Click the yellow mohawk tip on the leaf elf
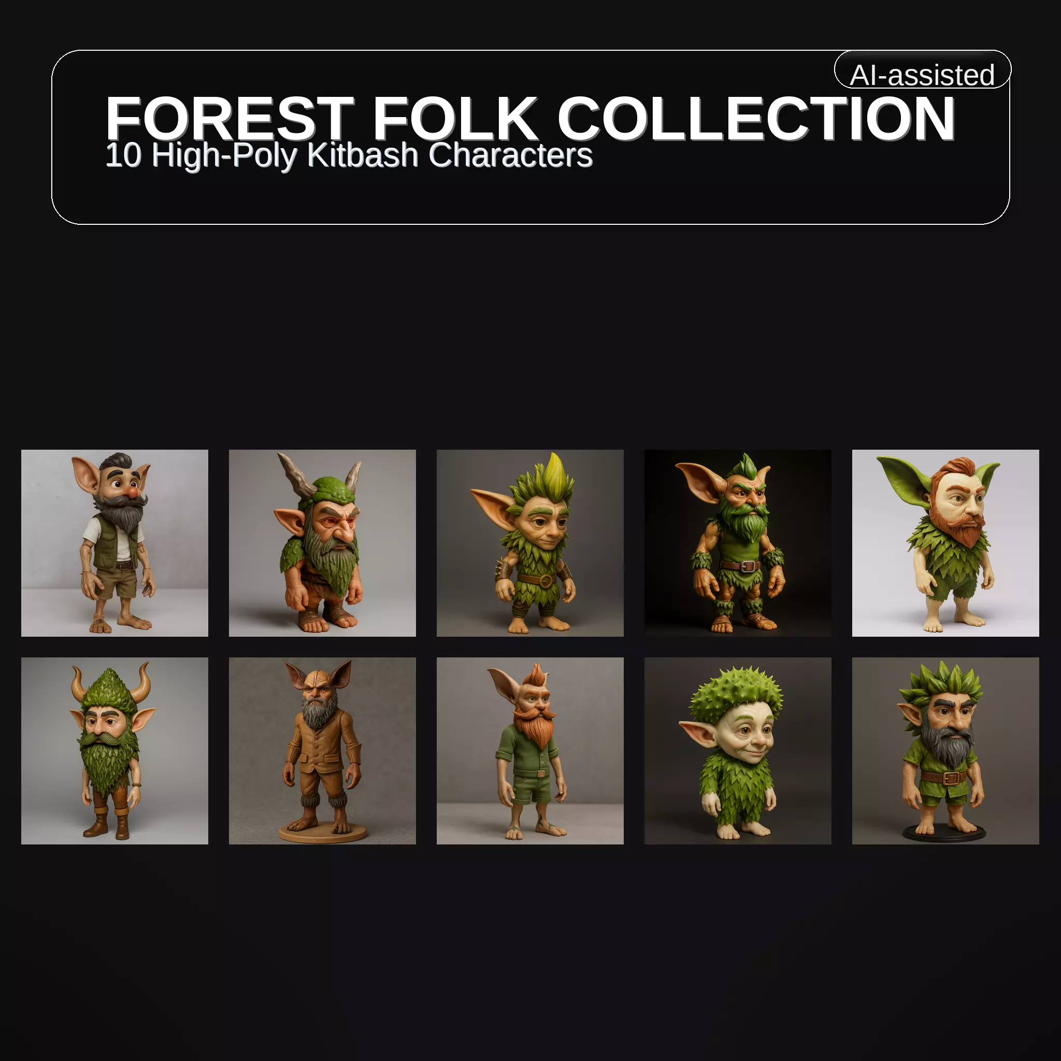Image resolution: width=1061 pixels, height=1061 pixels. tap(555, 470)
